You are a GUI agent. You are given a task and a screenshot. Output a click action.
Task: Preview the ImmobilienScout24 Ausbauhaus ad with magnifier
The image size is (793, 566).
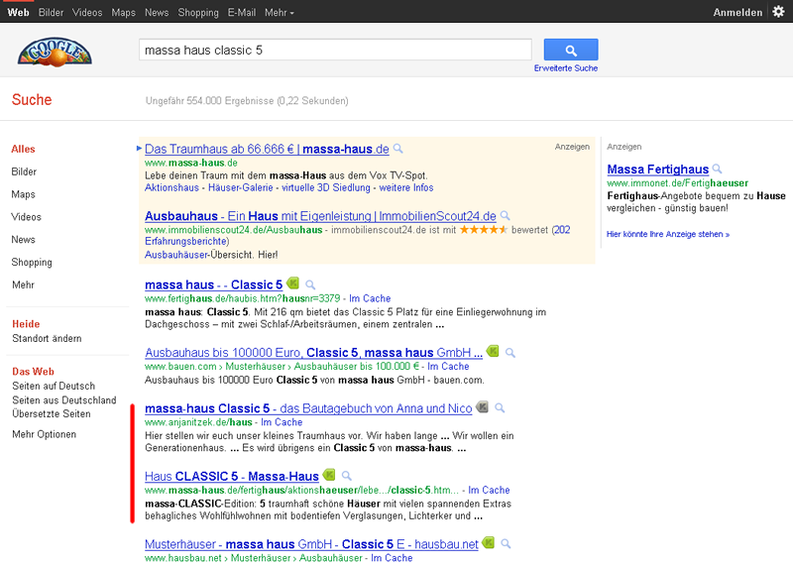click(x=505, y=216)
